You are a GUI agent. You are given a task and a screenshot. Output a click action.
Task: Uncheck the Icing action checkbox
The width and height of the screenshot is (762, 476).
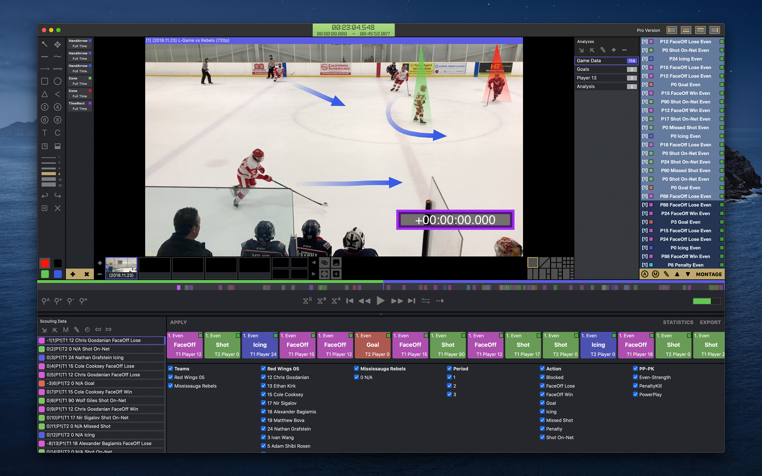[x=542, y=411]
